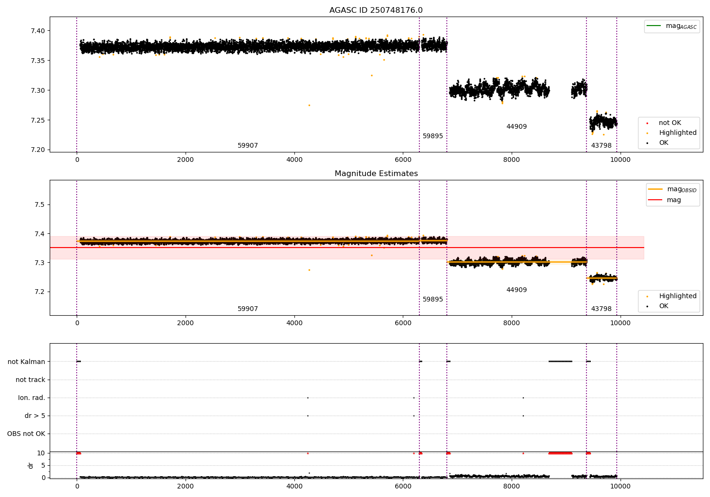Click the 7.4 tick in Magnitude Estimates plot
The height and width of the screenshot is (497, 710).
[x=40, y=234]
